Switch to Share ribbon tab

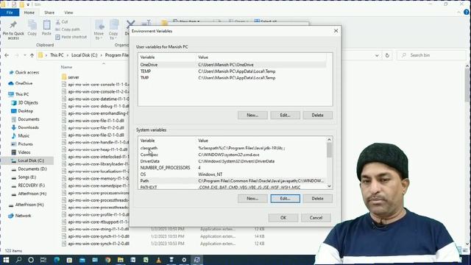click(x=49, y=13)
